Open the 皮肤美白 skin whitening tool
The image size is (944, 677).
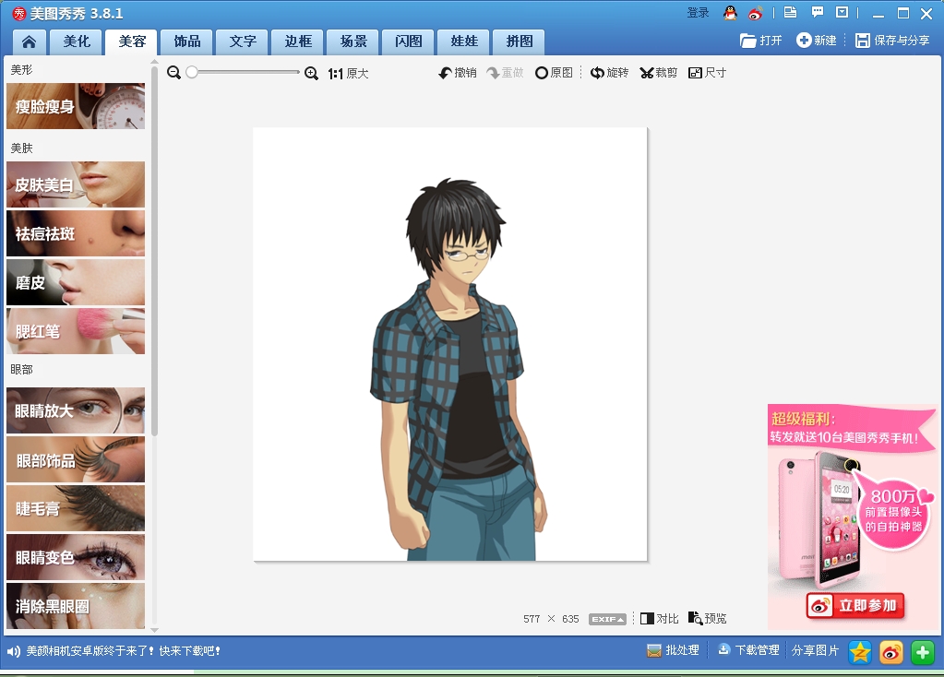click(x=76, y=184)
